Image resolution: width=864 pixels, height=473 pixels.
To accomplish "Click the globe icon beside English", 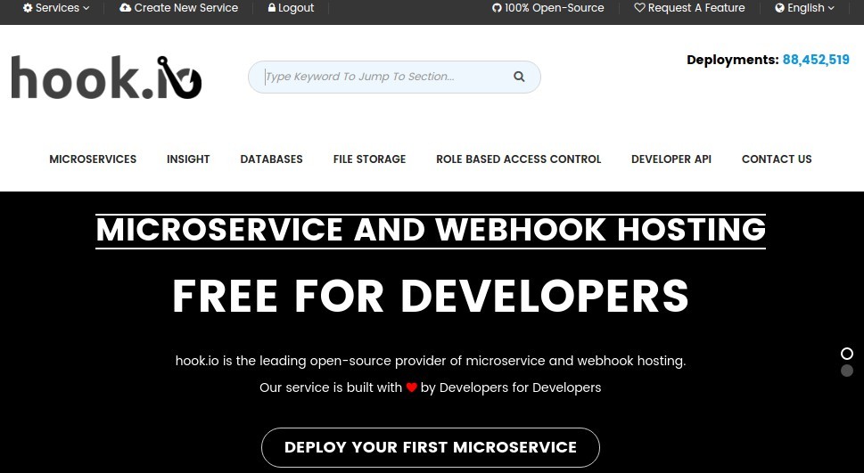I will tap(780, 8).
